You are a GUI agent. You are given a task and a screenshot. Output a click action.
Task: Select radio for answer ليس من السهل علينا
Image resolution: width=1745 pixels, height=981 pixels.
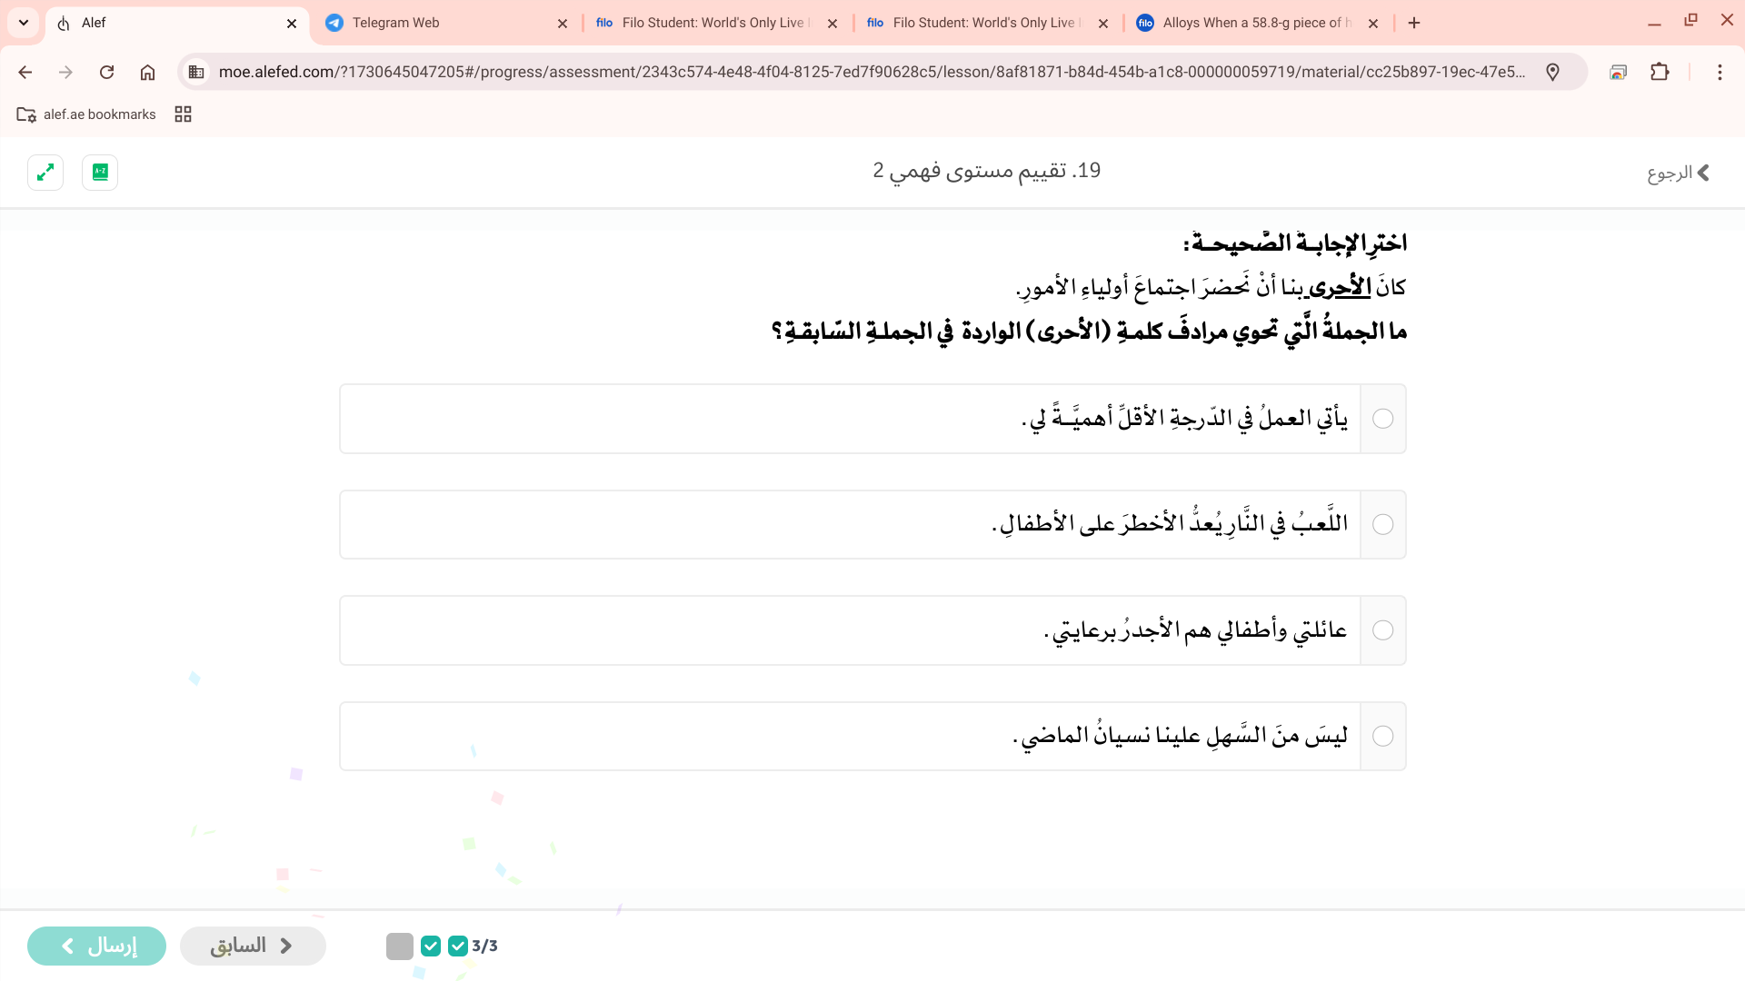[x=1382, y=737]
